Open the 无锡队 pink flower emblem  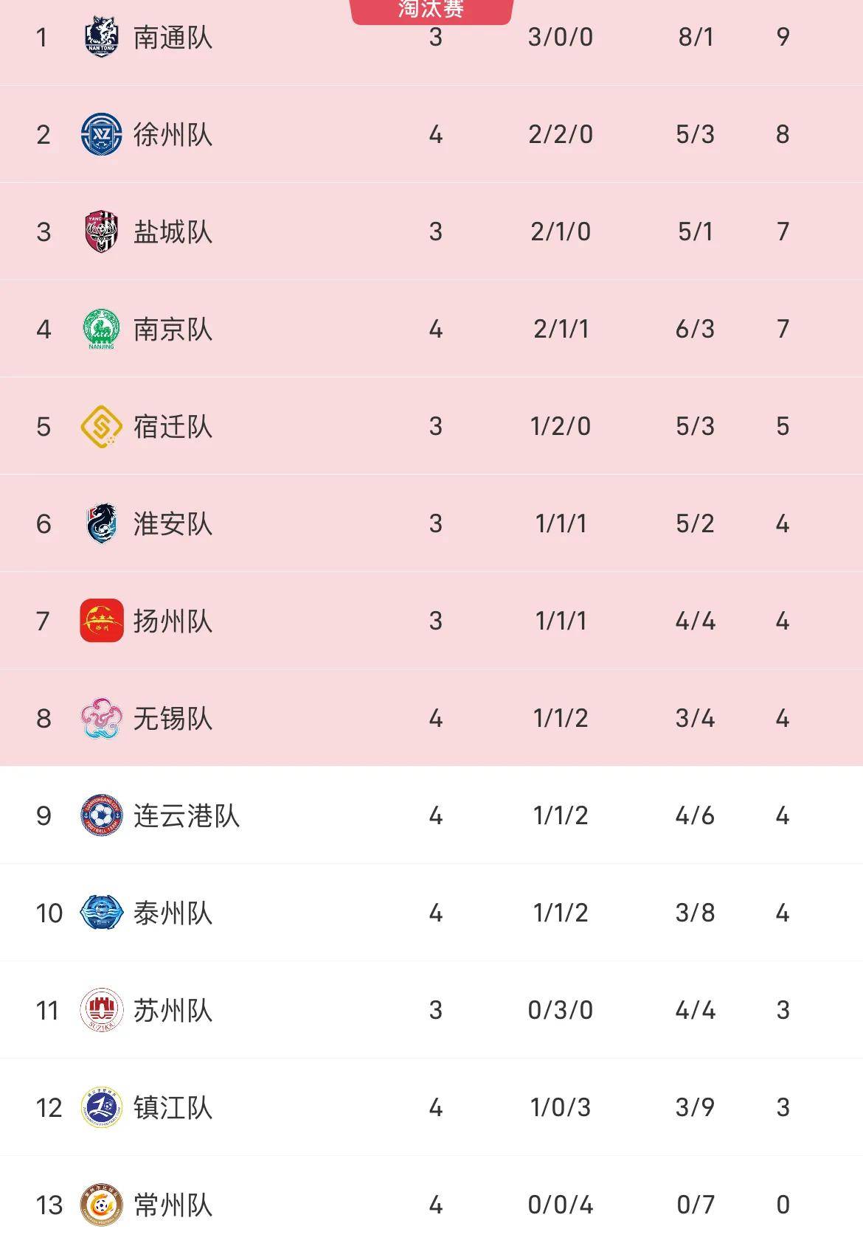[101, 718]
